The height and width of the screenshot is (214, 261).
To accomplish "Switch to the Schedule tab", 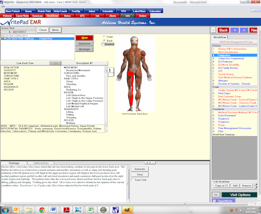I will (x=108, y=11).
